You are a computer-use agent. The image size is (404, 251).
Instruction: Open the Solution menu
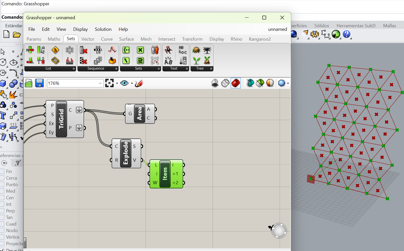(103, 29)
